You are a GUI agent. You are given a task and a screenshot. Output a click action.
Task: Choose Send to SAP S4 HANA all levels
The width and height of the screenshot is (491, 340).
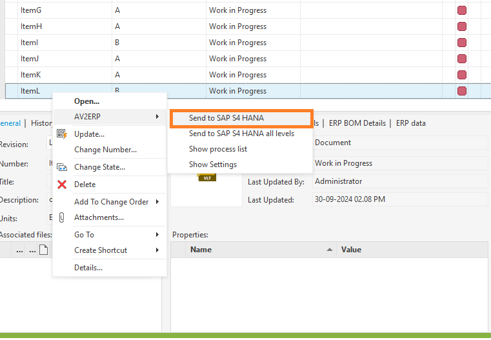click(241, 134)
